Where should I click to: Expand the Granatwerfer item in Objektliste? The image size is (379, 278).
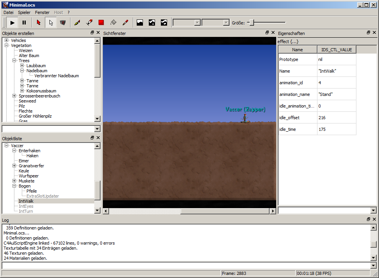coord(14,166)
